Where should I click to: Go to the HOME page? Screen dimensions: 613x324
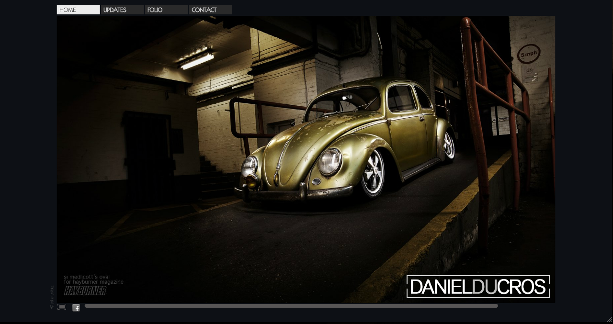[x=78, y=10]
